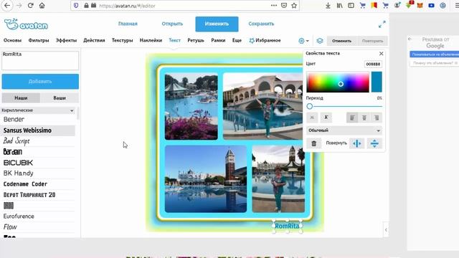The width and height of the screenshot is (459, 258).
Task: Align text to the center
Action: tap(364, 118)
